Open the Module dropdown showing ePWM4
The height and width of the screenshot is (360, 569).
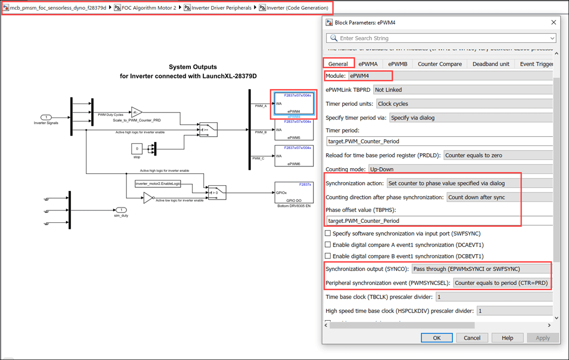point(450,76)
